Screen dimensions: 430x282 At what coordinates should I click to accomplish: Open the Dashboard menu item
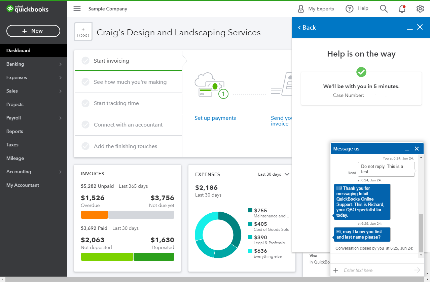click(x=34, y=50)
